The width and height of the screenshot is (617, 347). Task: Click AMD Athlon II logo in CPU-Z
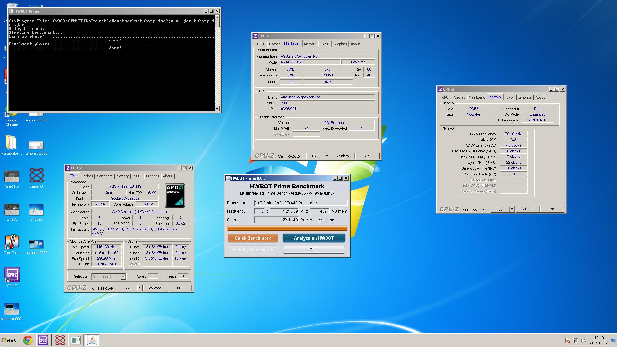[x=175, y=195]
